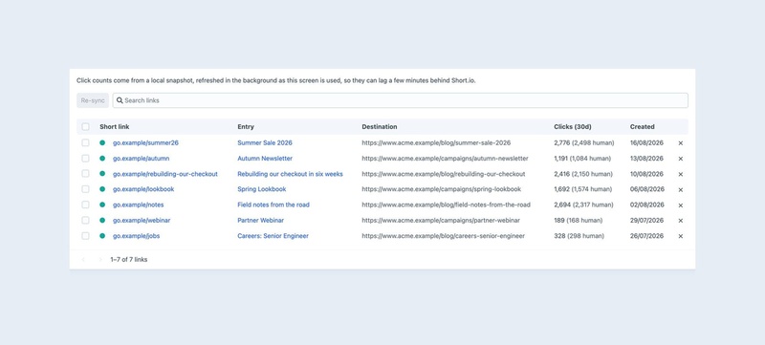Check the box for go.example/summer26
The height and width of the screenshot is (345, 765).
click(x=85, y=142)
